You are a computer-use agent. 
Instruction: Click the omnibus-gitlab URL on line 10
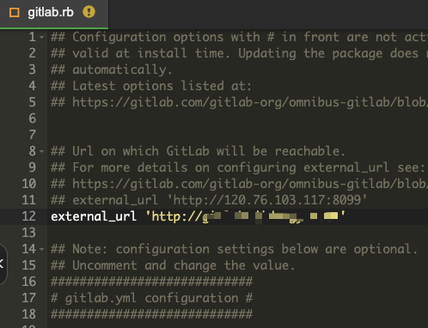point(250,184)
